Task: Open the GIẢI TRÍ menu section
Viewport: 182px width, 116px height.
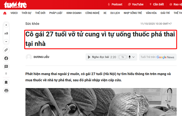Action: click(165, 13)
